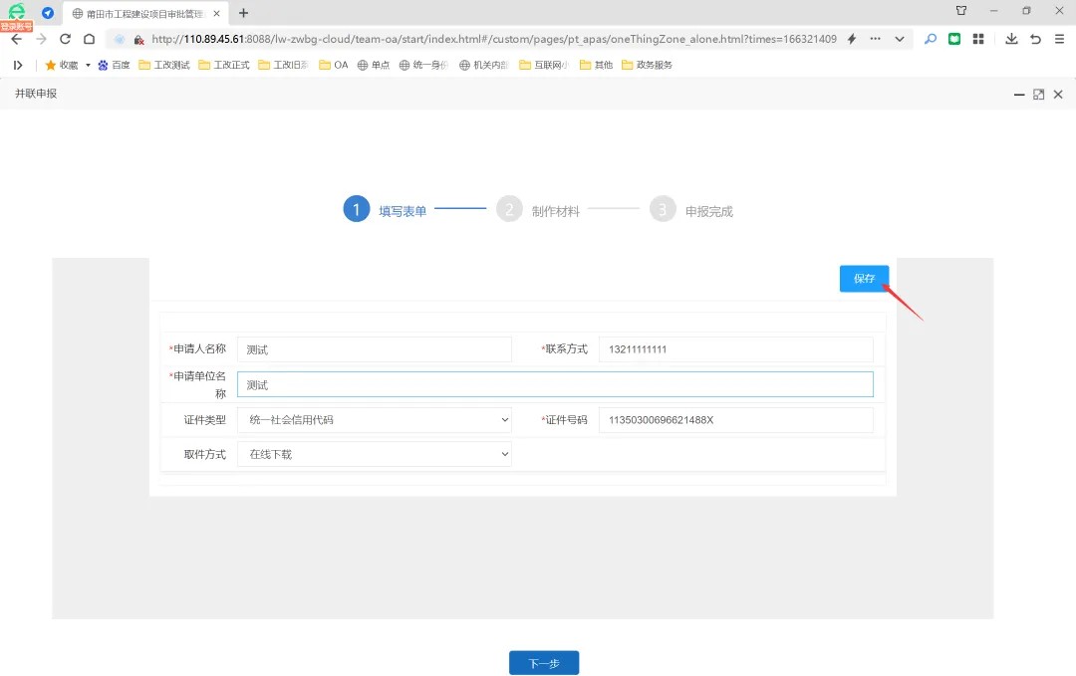Click the 下一步 button
The height and width of the screenshot is (676, 1076).
(543, 663)
